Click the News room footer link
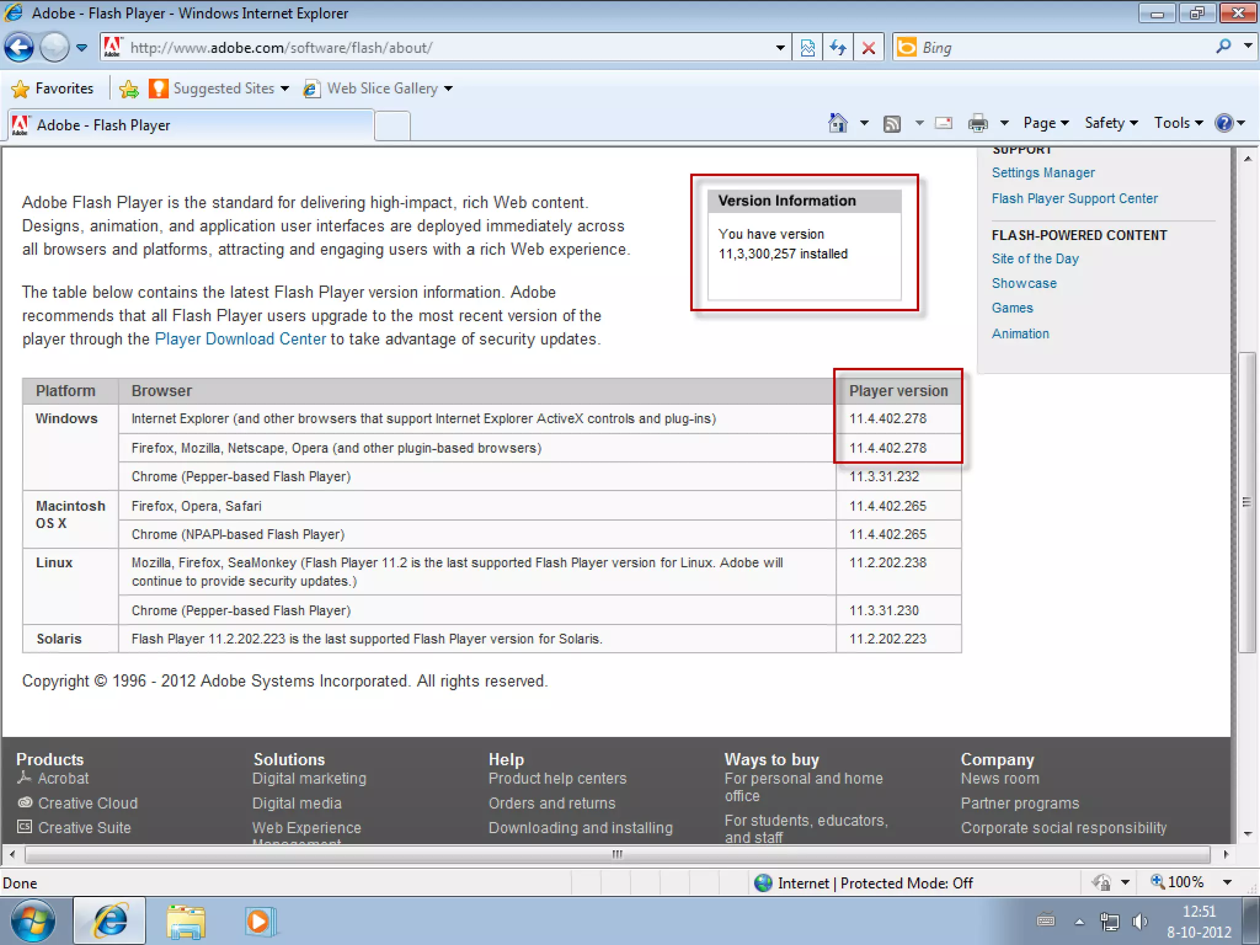The width and height of the screenshot is (1260, 945). click(1000, 779)
